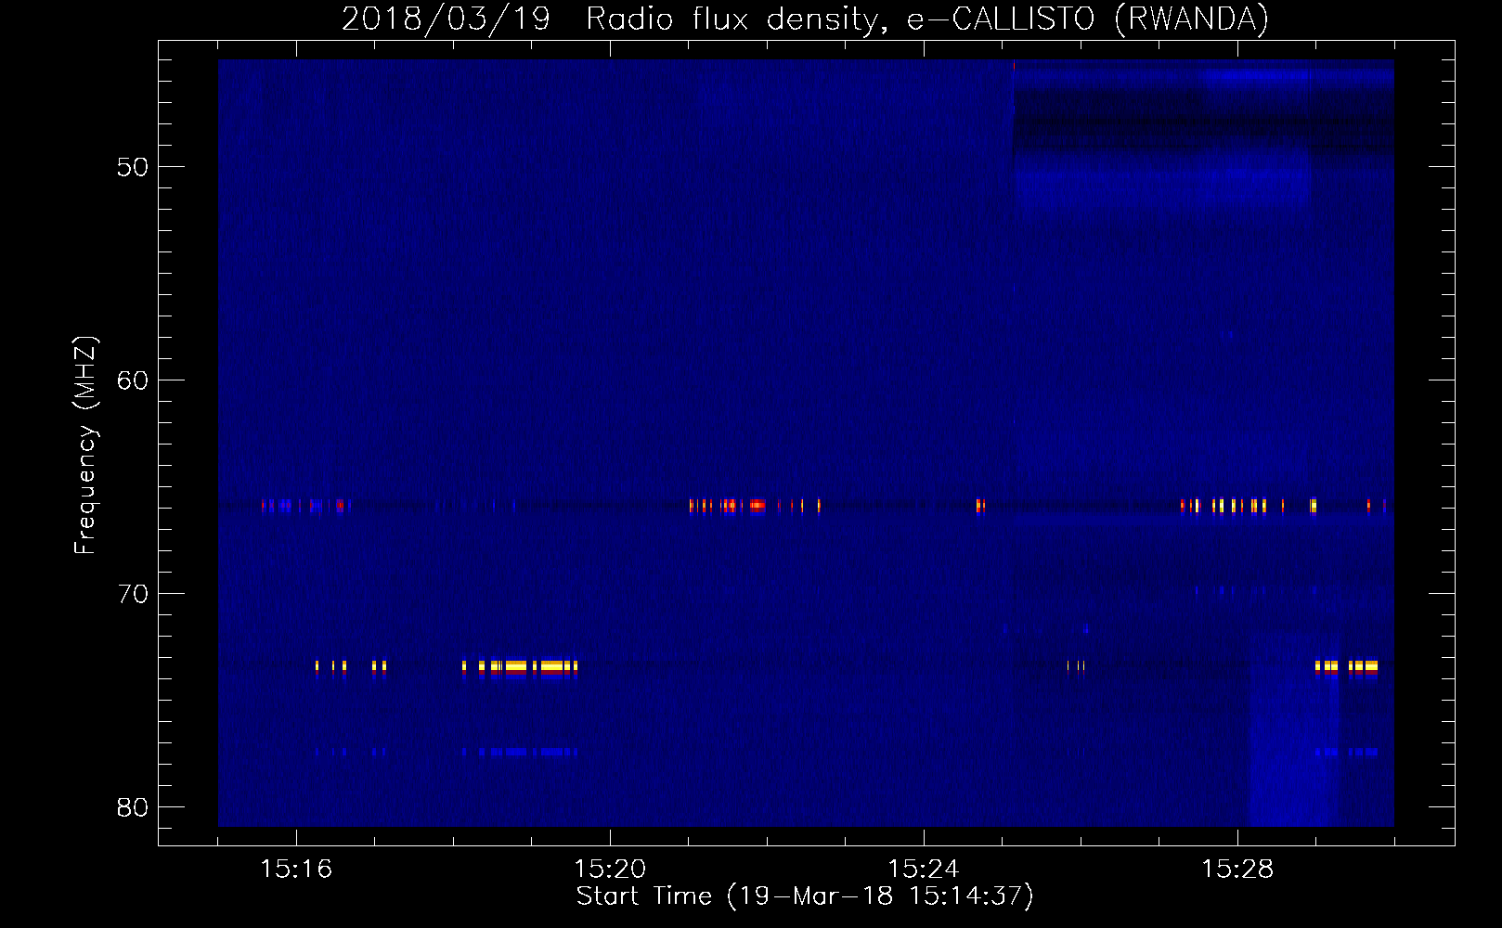Click the 'Frequency (MHZ)' axis label
This screenshot has width=1502, height=928.
pos(85,445)
